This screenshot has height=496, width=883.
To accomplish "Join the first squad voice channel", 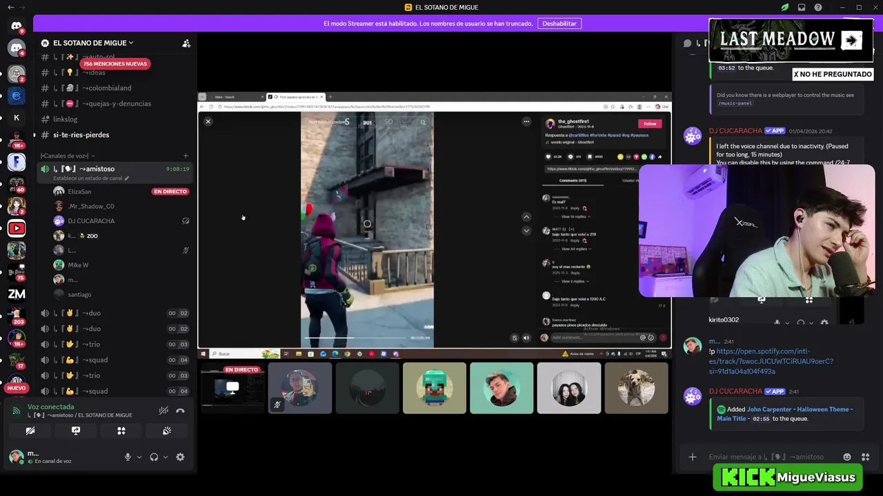I will click(115, 360).
